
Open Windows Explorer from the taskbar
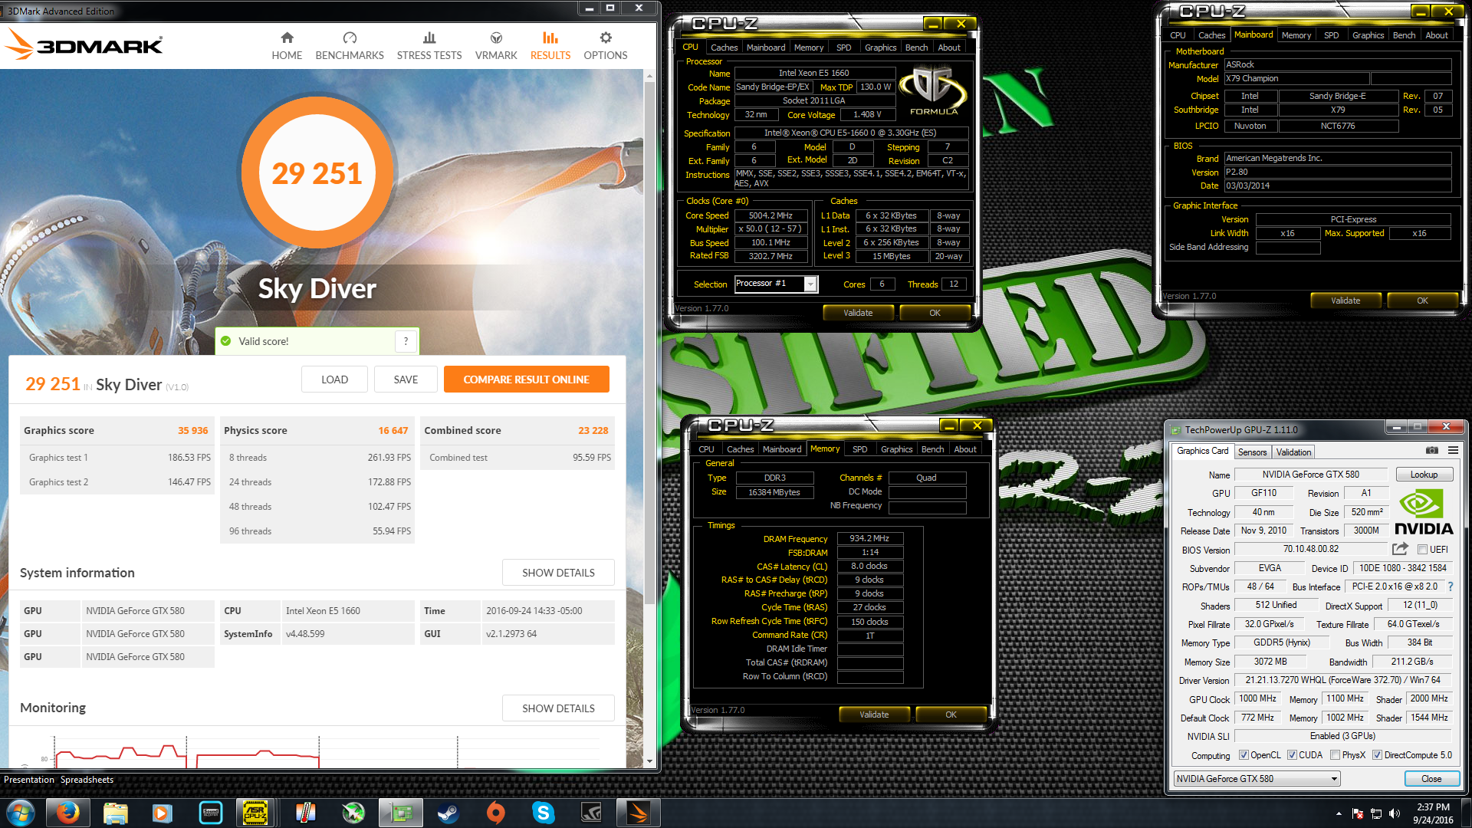[x=115, y=813]
